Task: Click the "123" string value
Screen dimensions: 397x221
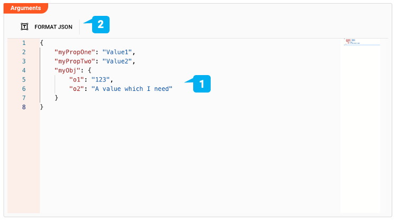Action: point(101,79)
